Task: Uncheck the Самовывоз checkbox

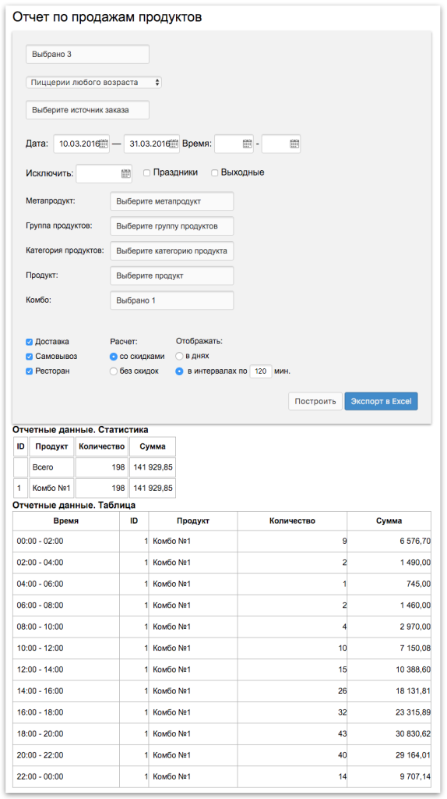Action: (30, 357)
